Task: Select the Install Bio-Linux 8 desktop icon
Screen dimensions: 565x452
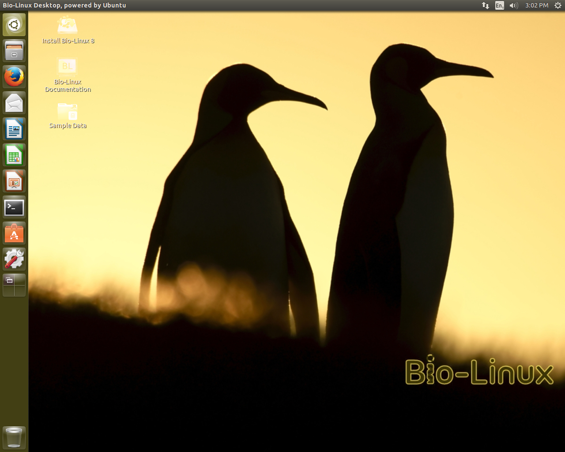Action: click(68, 26)
